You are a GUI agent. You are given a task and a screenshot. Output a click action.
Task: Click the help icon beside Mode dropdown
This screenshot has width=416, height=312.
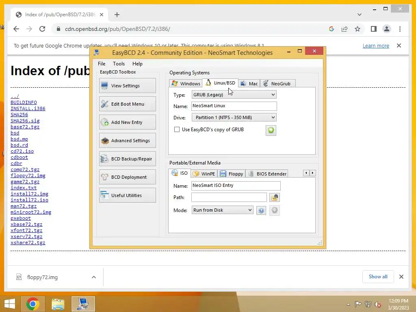point(261,210)
